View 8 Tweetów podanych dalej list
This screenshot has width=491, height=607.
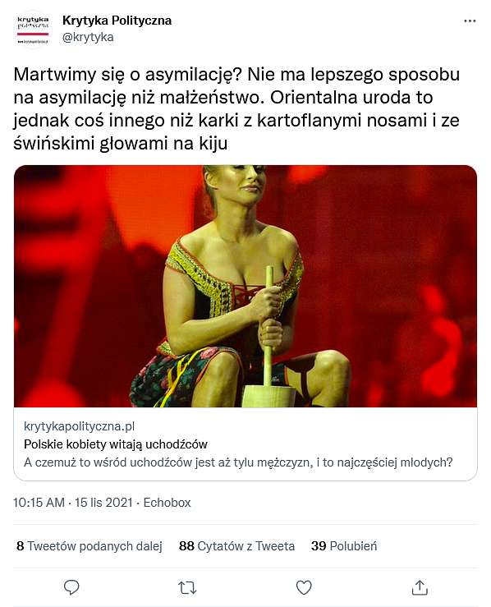[x=89, y=546]
